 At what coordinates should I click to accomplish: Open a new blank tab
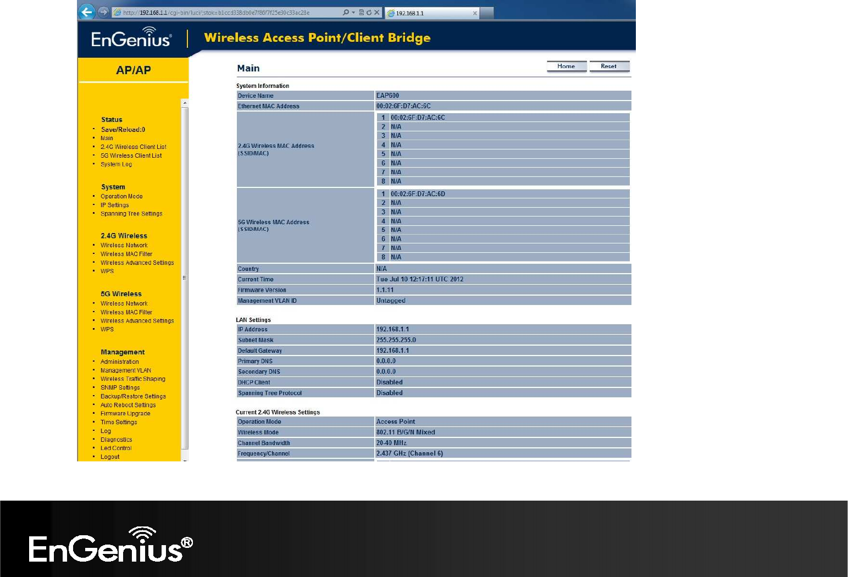coord(486,13)
